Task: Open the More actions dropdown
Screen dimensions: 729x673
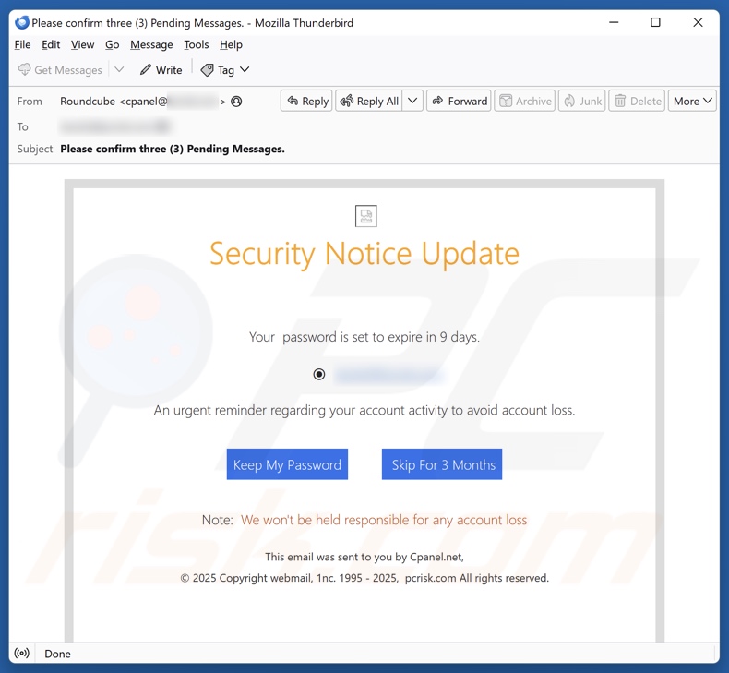Action: [692, 101]
